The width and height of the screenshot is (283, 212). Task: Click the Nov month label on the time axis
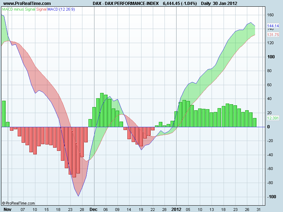coord(7,210)
